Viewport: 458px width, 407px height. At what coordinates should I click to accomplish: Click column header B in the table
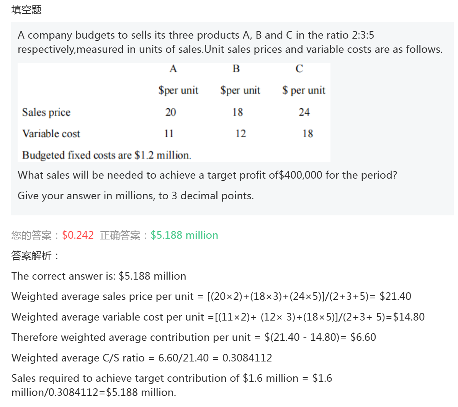pyautogui.click(x=236, y=69)
